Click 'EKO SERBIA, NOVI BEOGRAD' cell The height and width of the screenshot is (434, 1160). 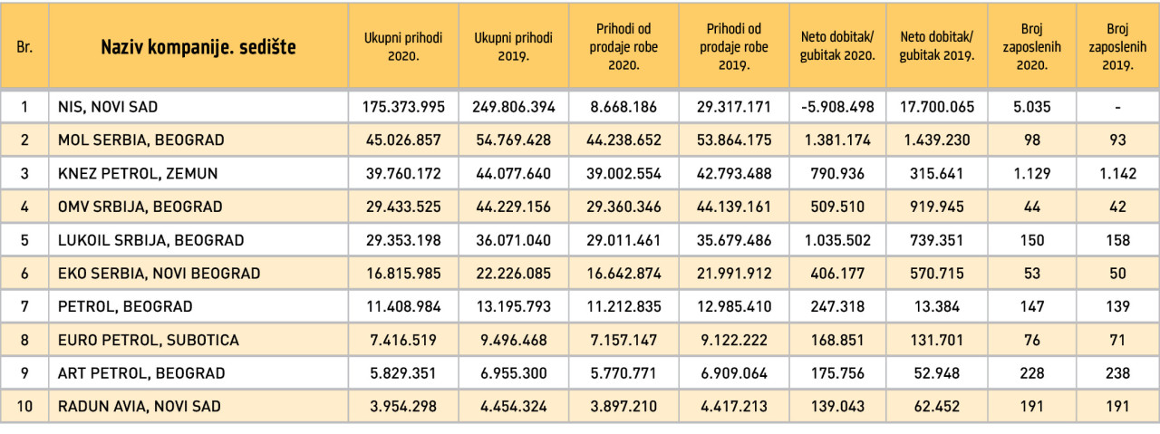[198, 274]
